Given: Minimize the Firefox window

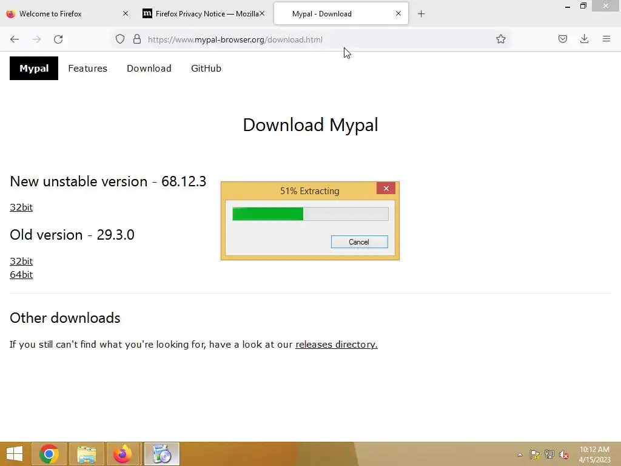Looking at the screenshot, I should (568, 6).
